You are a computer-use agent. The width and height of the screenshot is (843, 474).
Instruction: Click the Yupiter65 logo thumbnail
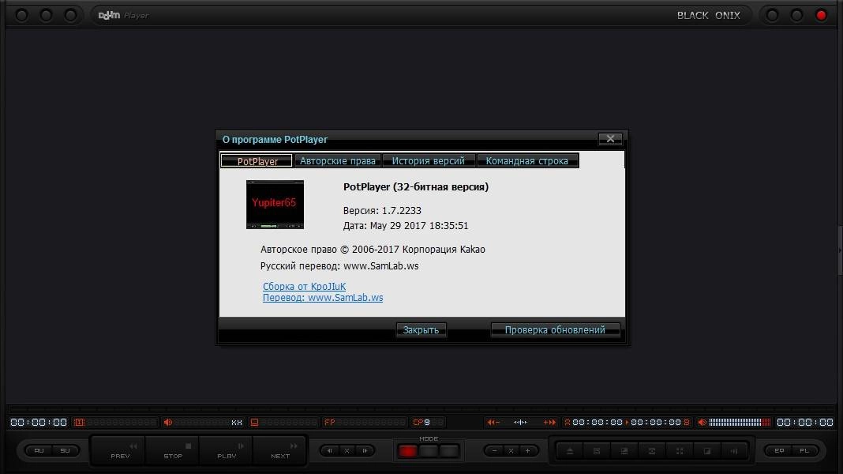[x=275, y=205]
